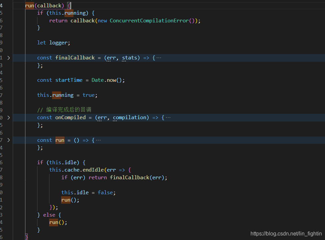Click the 'stats' parameter of finalCallback
The image size is (325, 240).
(x=130, y=58)
